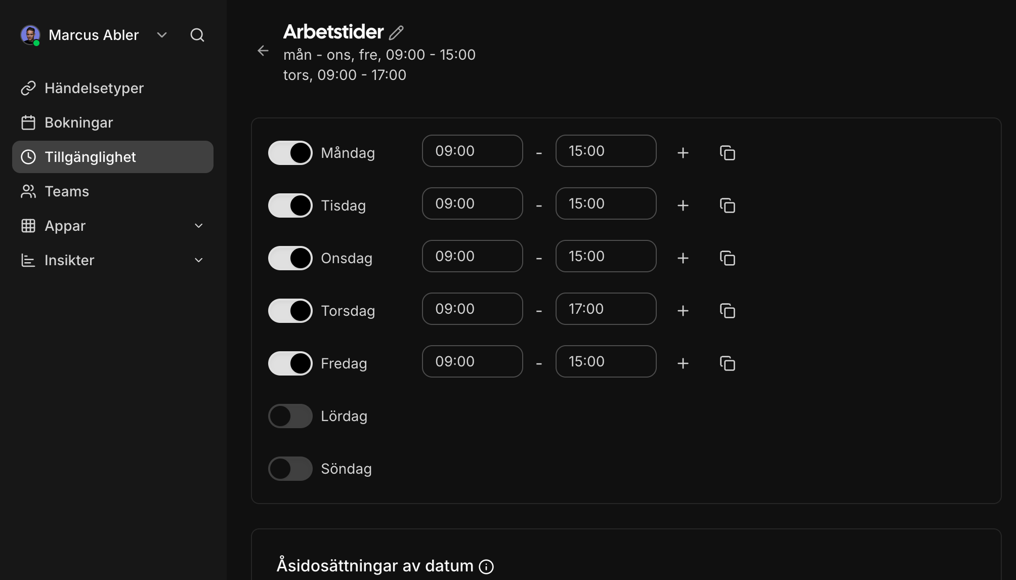1016x580 pixels.
Task: Click the back arrow near Arbetstider
Action: (x=263, y=51)
